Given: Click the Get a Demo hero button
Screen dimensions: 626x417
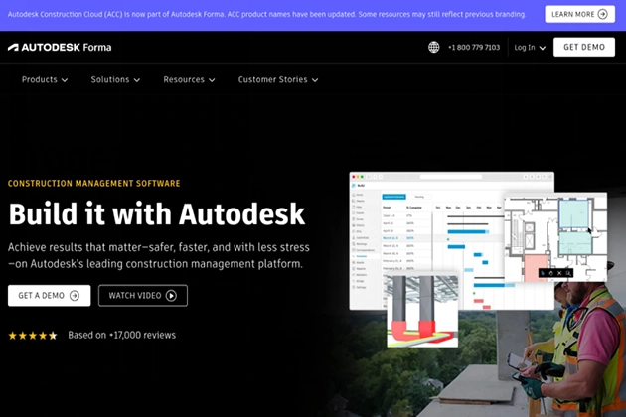Looking at the screenshot, I should tap(49, 296).
